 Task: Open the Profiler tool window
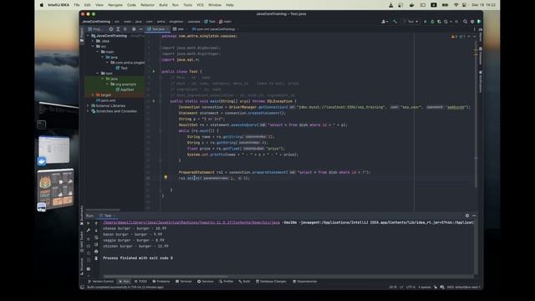pyautogui.click(x=227, y=282)
